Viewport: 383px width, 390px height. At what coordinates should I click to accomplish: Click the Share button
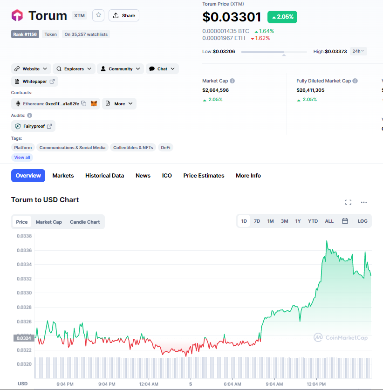[124, 15]
